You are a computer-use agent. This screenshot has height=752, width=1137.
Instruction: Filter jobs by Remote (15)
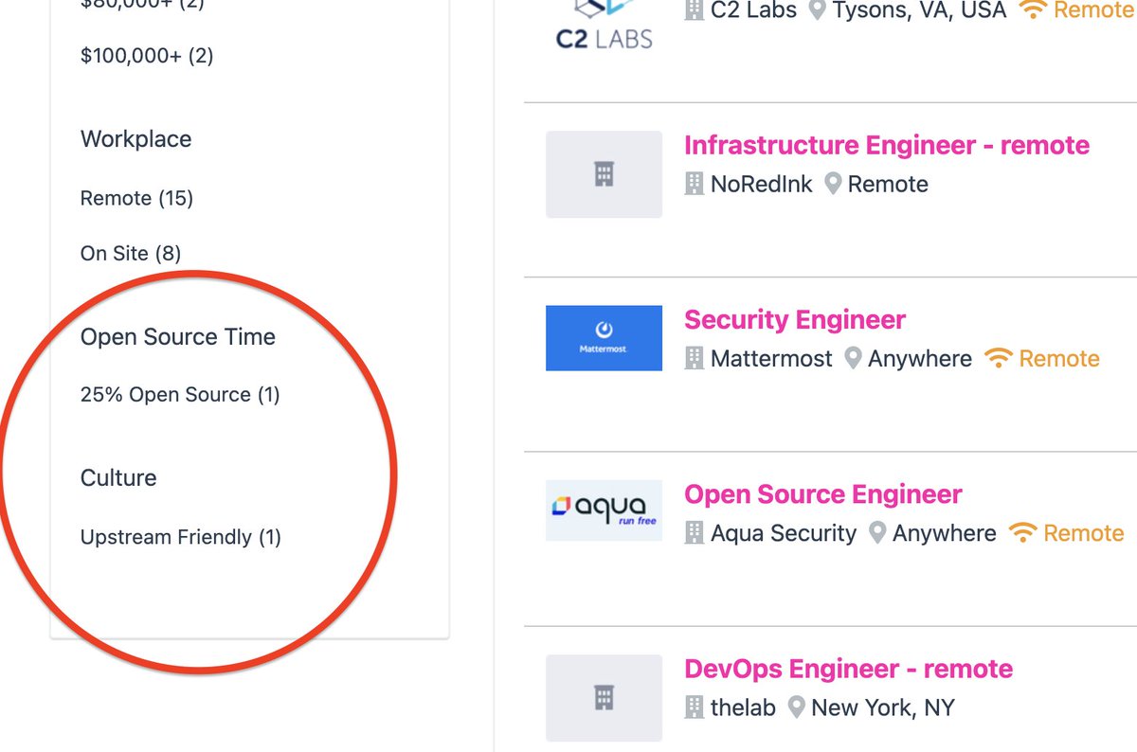[136, 198]
